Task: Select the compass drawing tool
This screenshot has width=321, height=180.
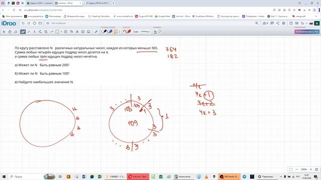Action: pyautogui.click(x=35, y=31)
